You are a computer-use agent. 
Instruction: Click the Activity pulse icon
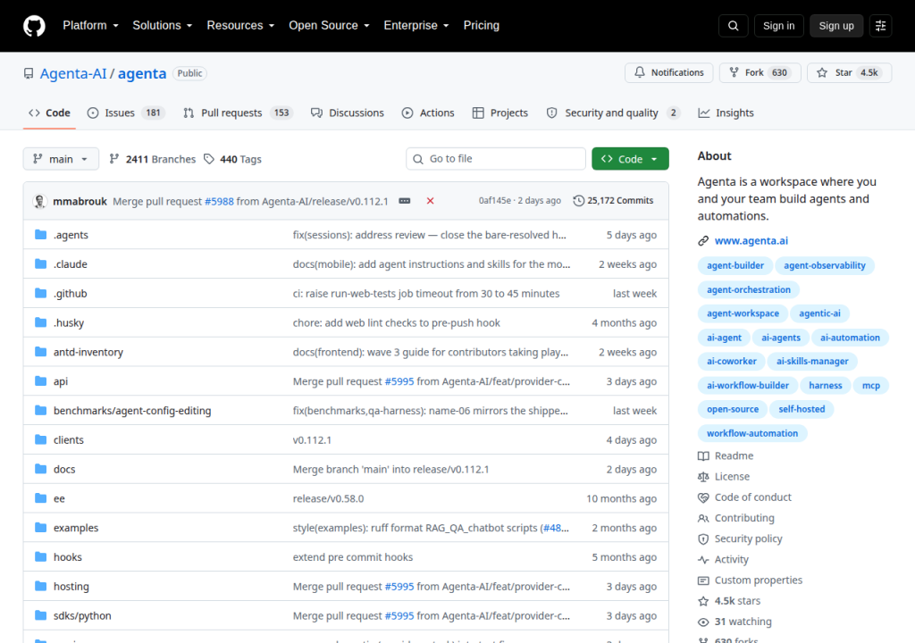coord(703,560)
